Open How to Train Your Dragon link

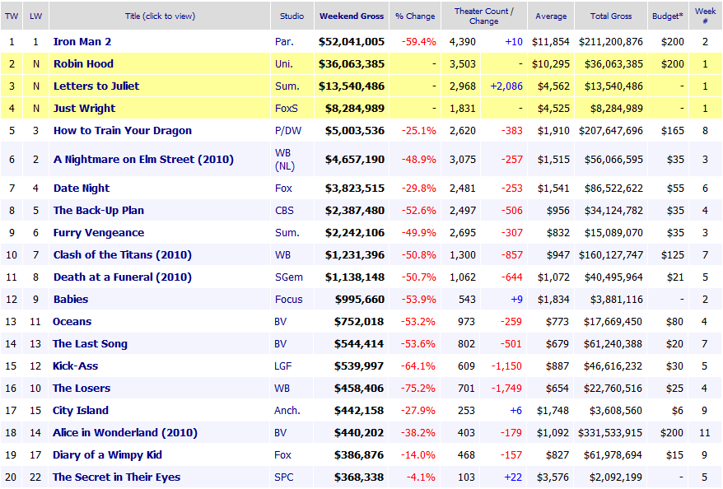click(122, 130)
